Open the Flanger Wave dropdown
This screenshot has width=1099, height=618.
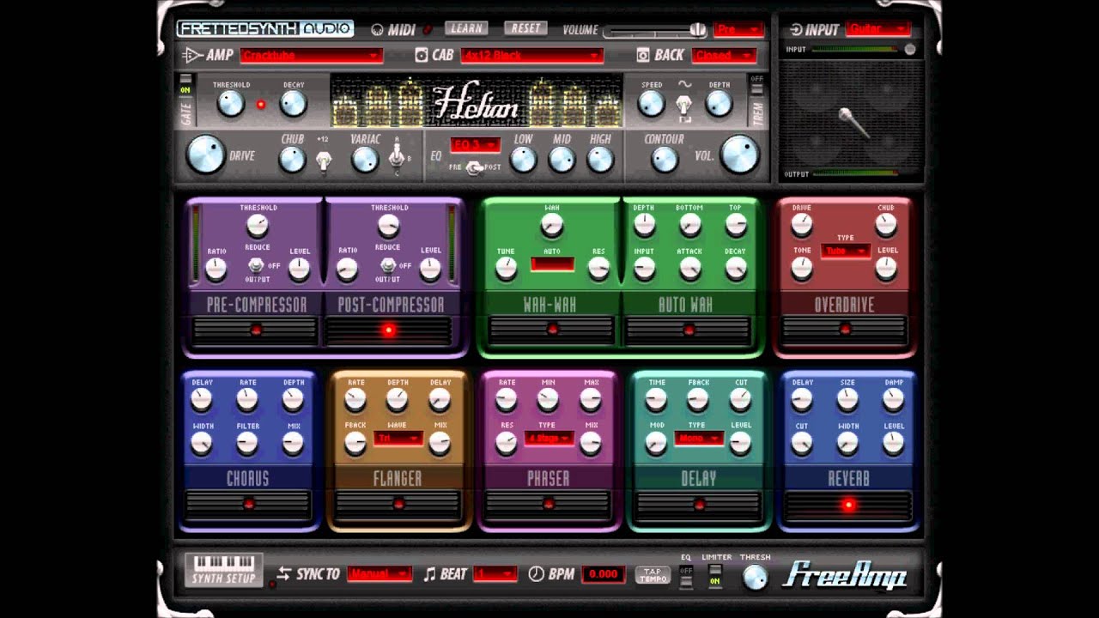coord(398,438)
